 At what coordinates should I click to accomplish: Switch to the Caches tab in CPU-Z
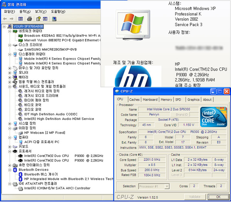pyautogui.click(x=134, y=100)
